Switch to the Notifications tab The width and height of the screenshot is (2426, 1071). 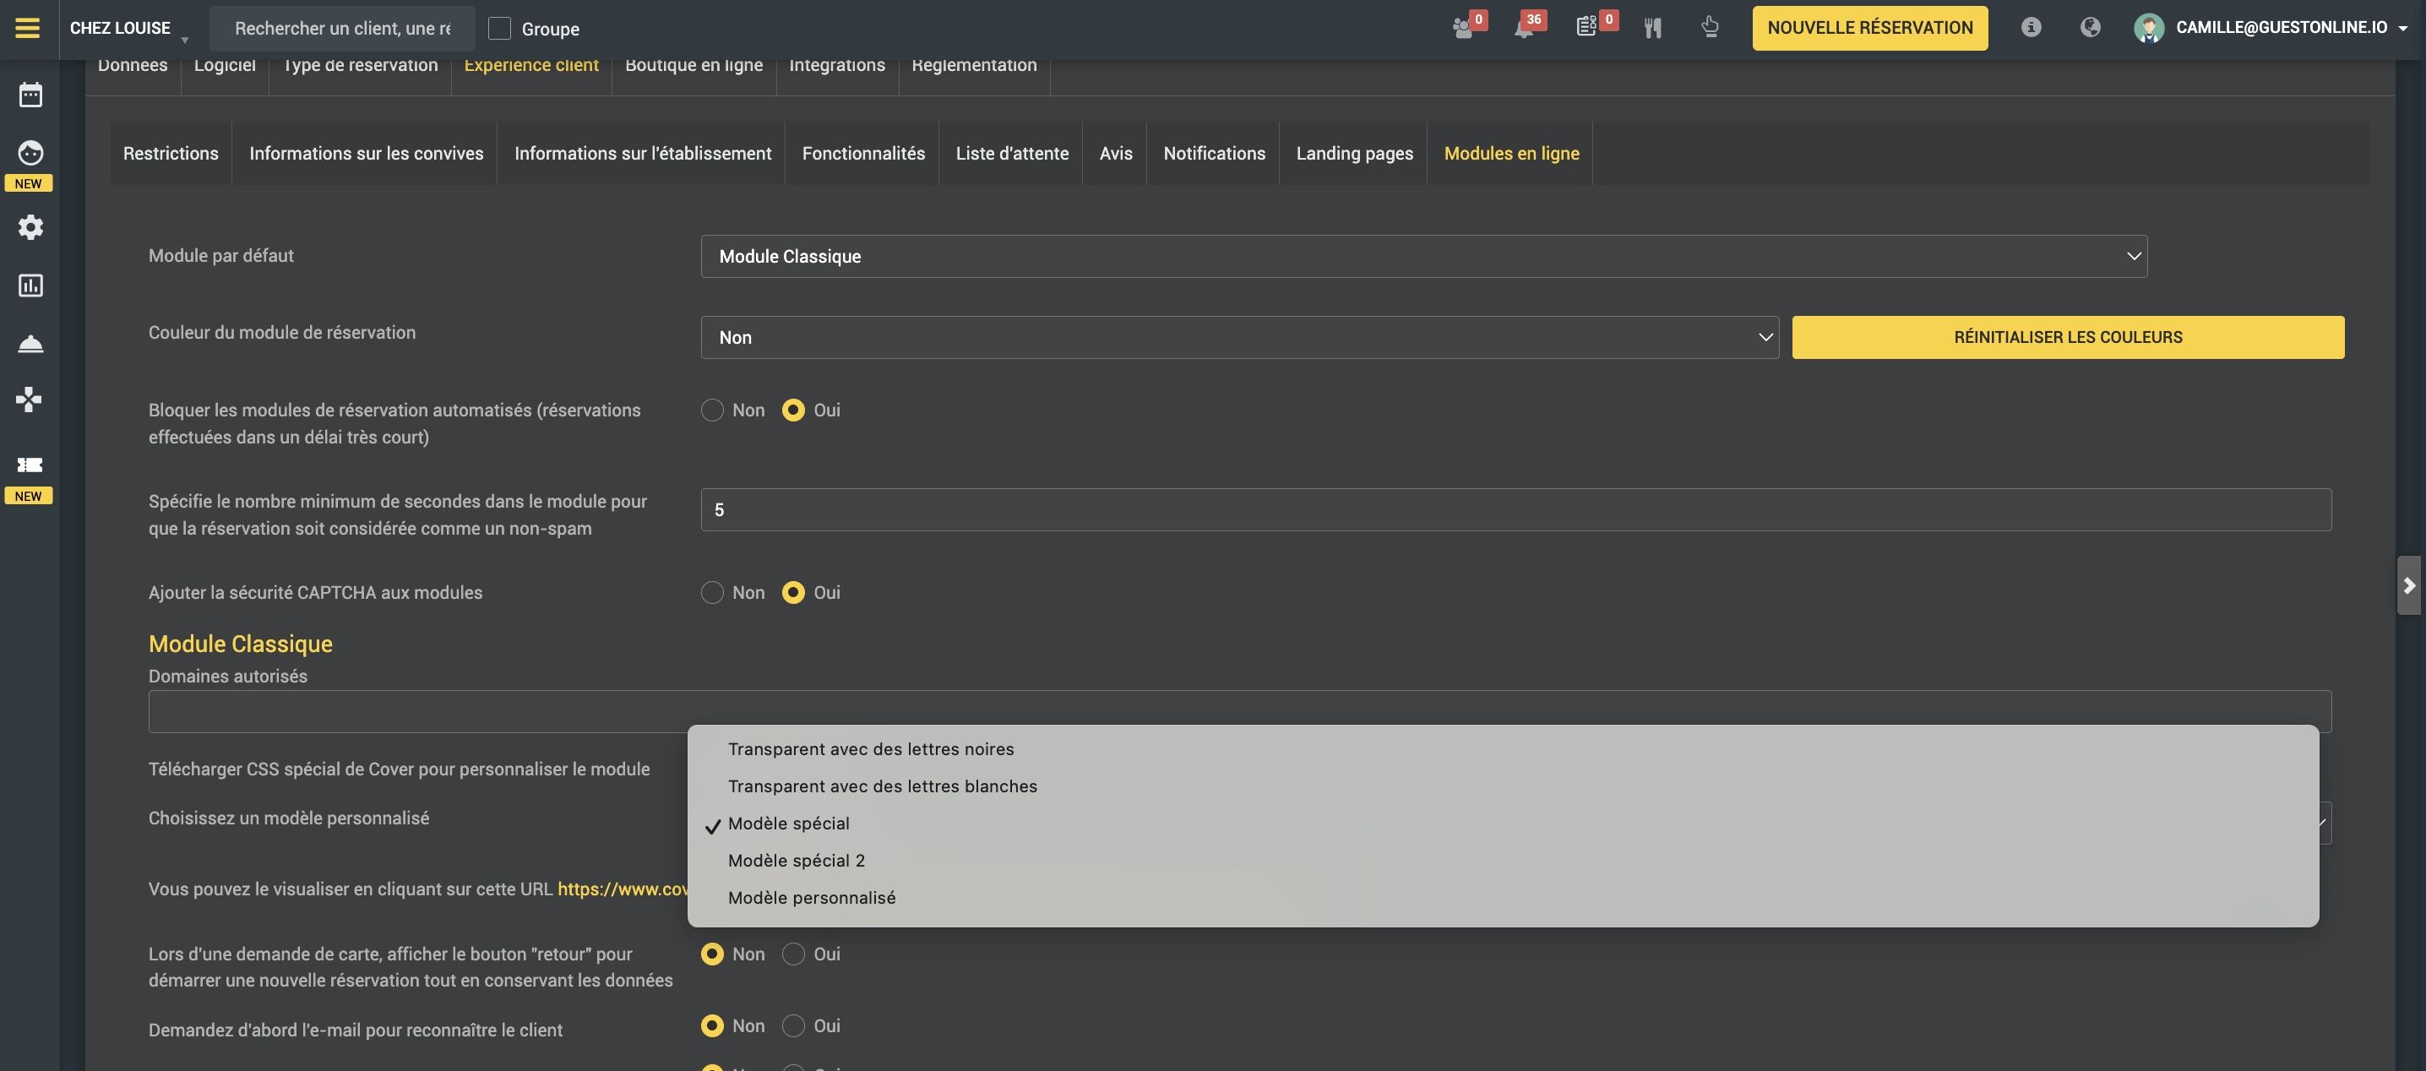(x=1213, y=154)
